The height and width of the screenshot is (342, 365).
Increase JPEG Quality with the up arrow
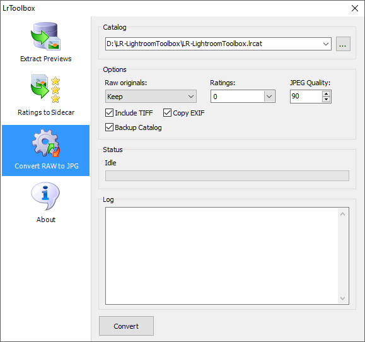pos(327,93)
